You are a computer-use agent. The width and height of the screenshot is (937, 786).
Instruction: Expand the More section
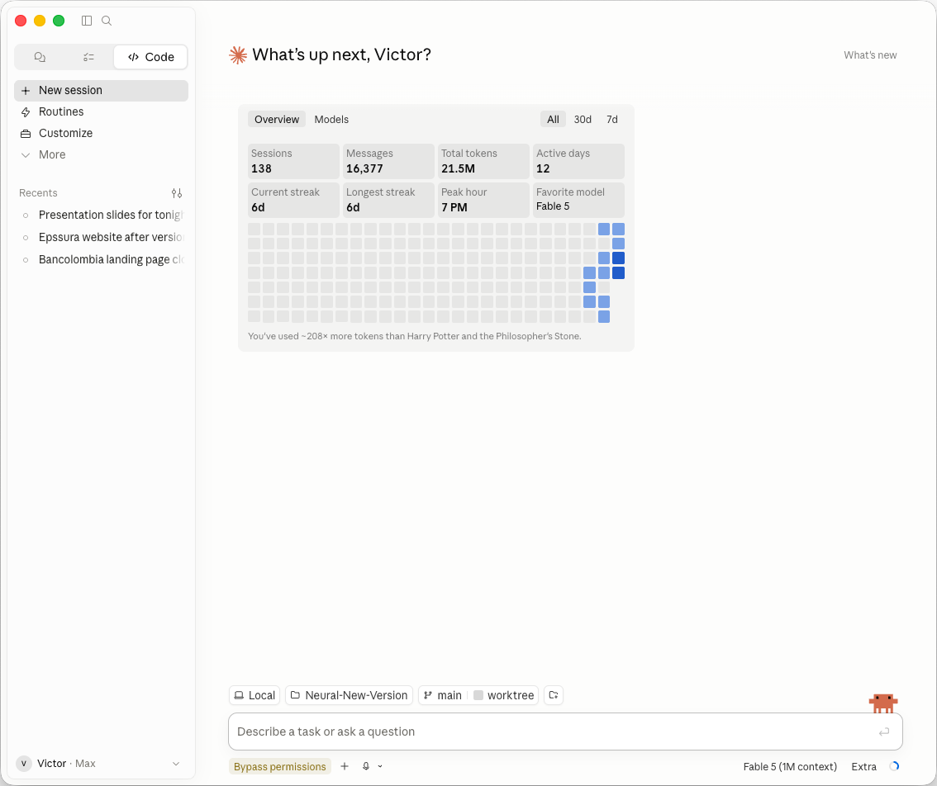point(101,155)
